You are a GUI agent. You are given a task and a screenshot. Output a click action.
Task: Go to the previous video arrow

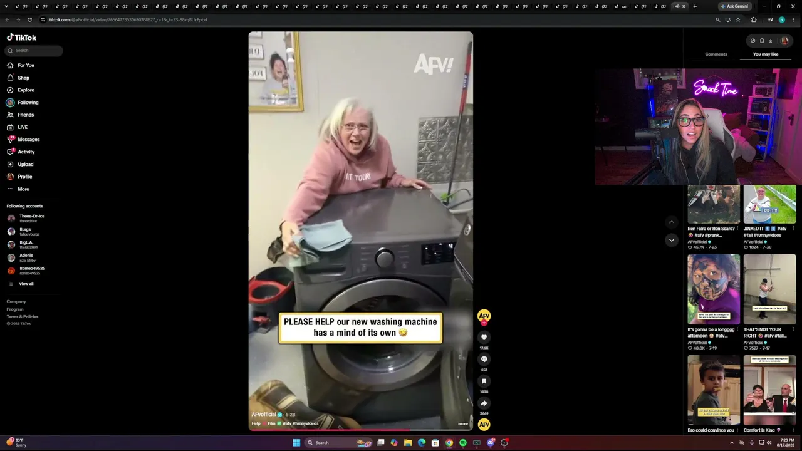pyautogui.click(x=672, y=222)
